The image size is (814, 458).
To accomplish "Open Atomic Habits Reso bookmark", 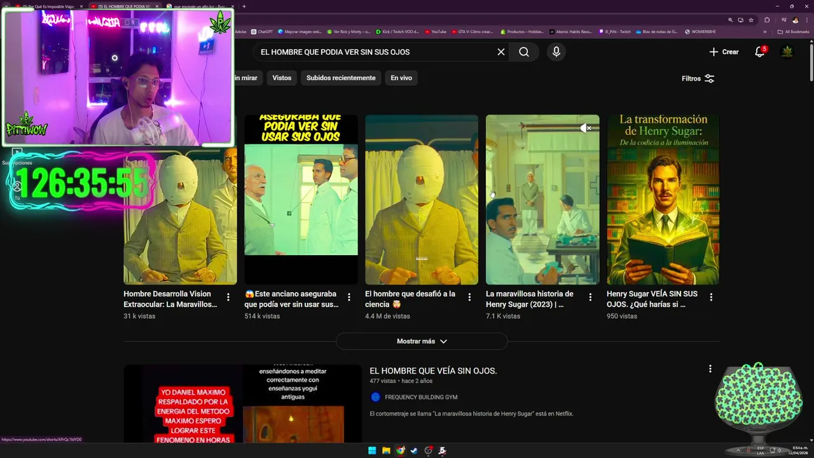I will (x=570, y=31).
